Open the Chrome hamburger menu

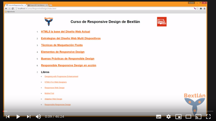204,9
